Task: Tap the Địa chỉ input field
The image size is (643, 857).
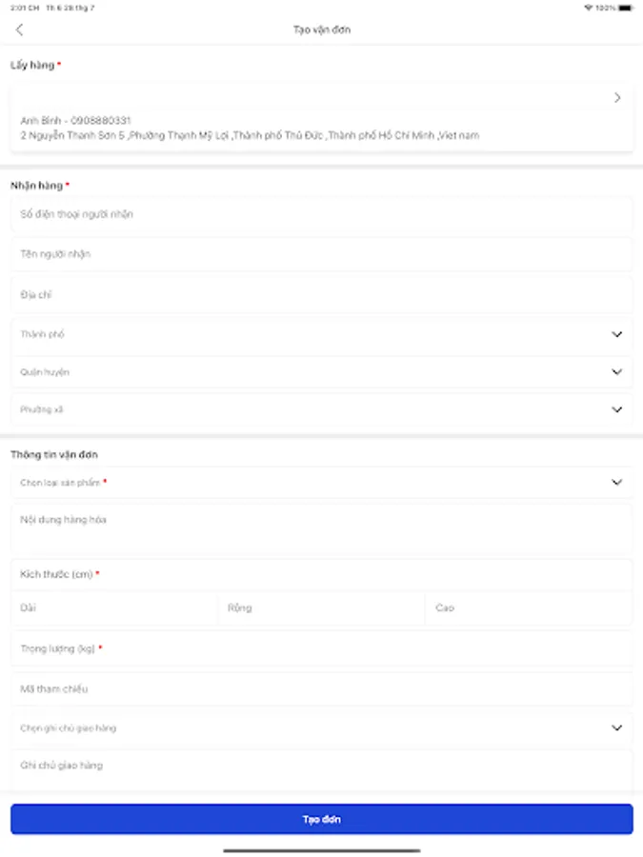Action: coord(321,295)
